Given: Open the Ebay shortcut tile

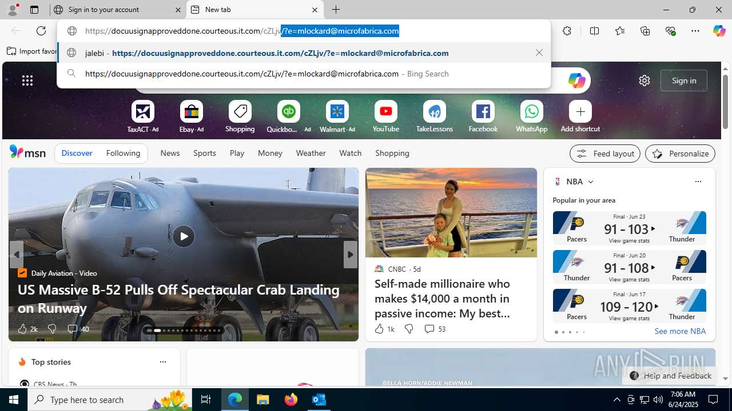Looking at the screenshot, I should (x=192, y=117).
